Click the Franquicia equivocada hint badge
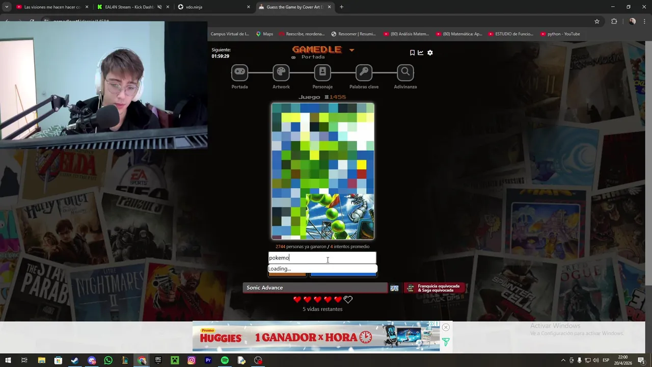This screenshot has width=652, height=367. (434, 288)
